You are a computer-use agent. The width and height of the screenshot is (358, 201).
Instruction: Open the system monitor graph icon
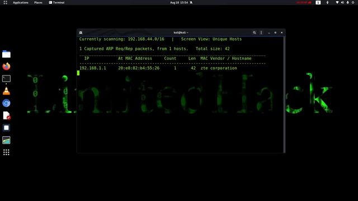[x=6, y=140]
